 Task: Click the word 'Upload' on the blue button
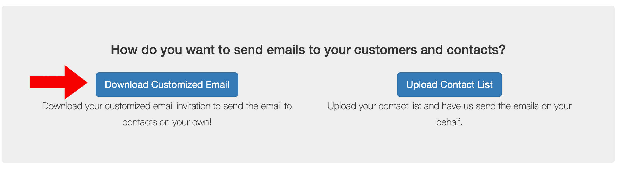(x=421, y=85)
